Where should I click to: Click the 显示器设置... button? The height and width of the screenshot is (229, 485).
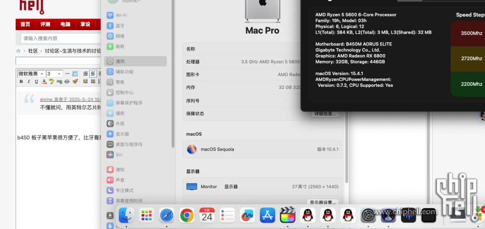click(323, 202)
